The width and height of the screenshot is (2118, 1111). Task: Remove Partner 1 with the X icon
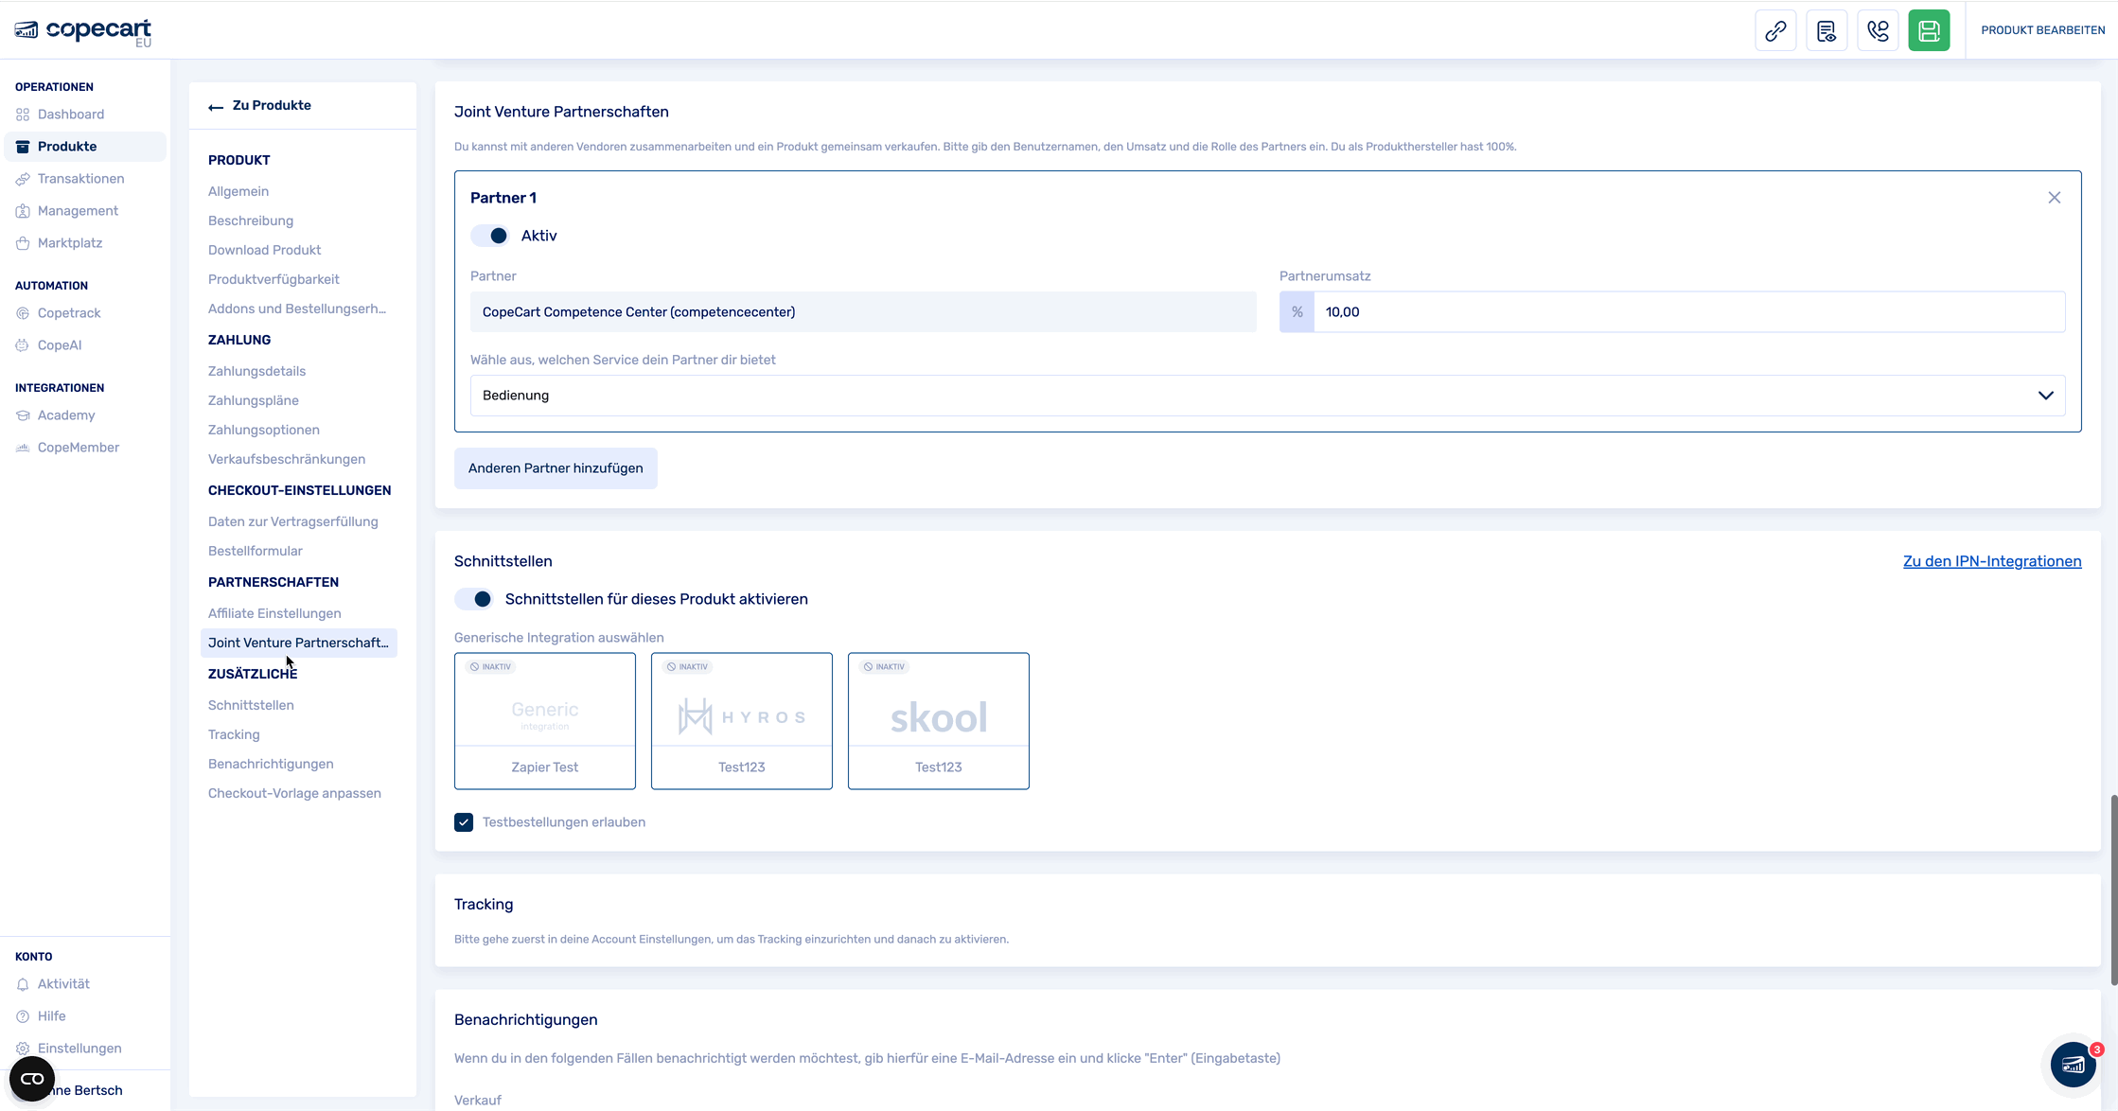tap(2054, 198)
